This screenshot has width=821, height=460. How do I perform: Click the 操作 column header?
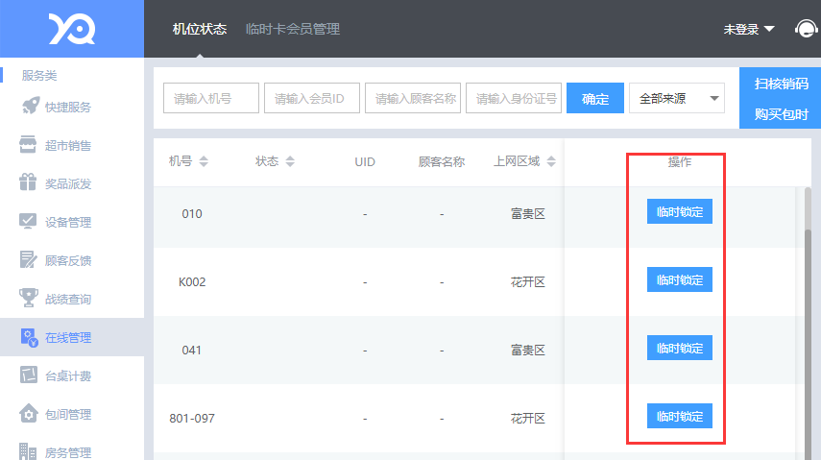[x=680, y=162]
